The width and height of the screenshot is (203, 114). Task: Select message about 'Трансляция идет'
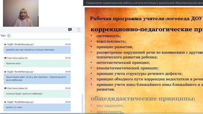coord(37,79)
